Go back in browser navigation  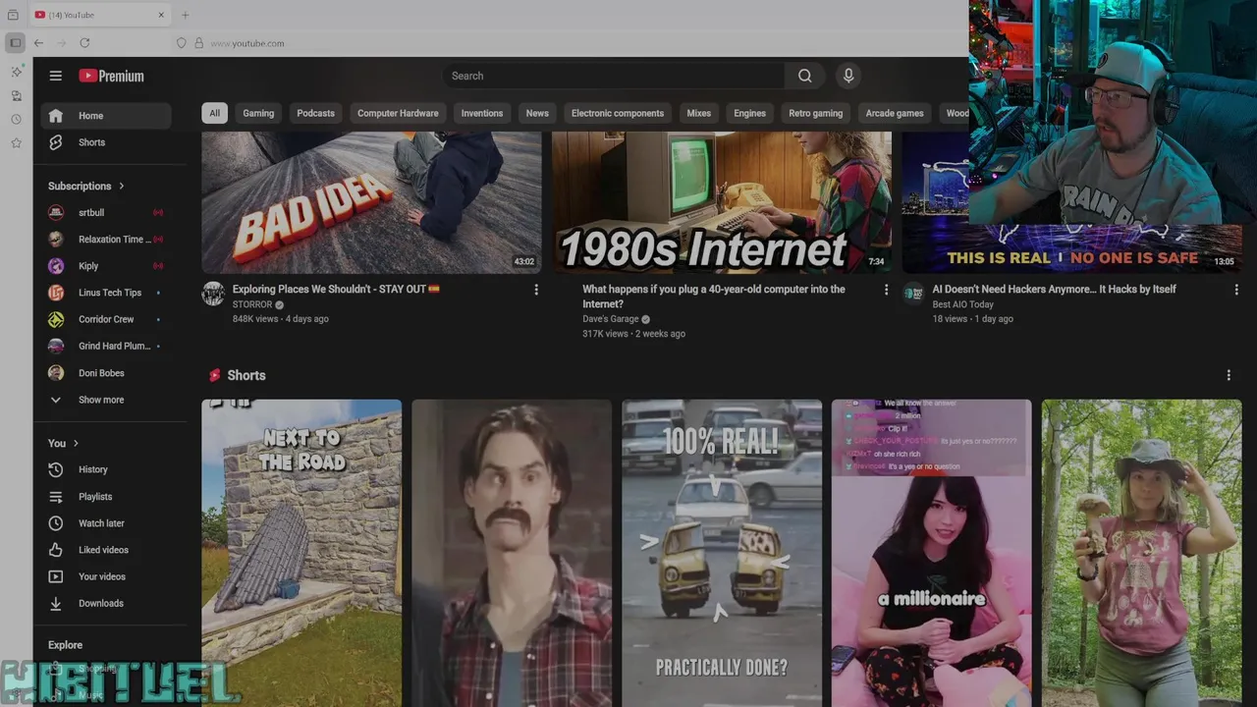click(38, 43)
